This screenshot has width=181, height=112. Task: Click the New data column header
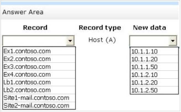pos(149,28)
